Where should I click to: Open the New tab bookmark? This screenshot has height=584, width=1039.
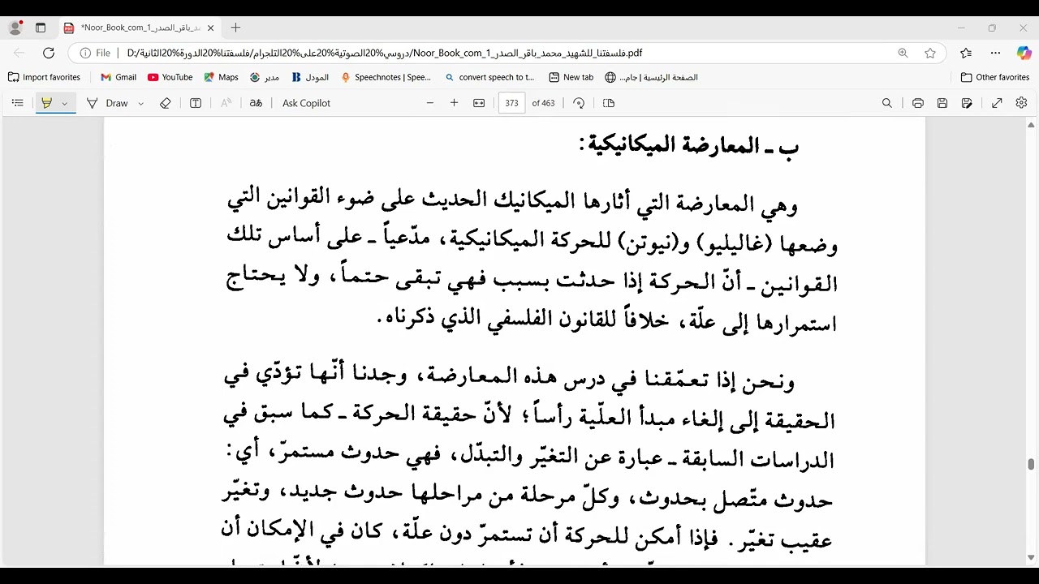(571, 77)
